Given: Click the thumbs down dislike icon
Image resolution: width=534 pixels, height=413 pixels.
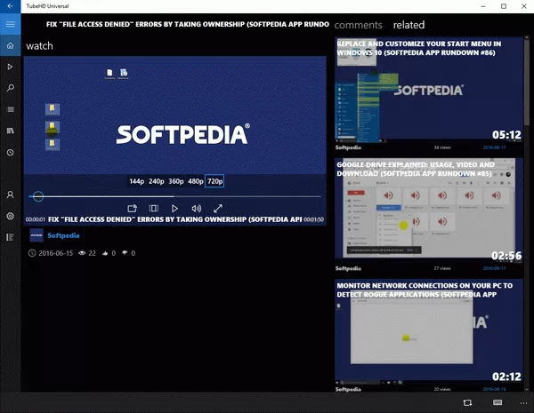Looking at the screenshot, I should click(x=125, y=253).
